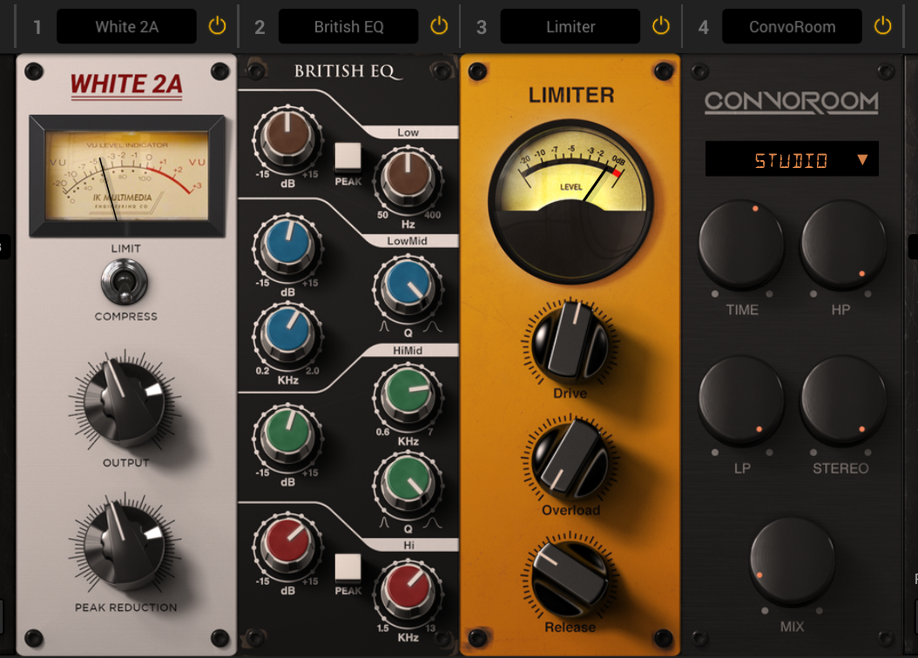Click the Low band dB gain knob
This screenshot has width=918, height=658.
pos(287,138)
